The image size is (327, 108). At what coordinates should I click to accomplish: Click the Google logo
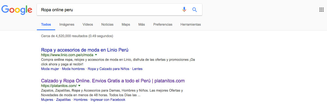coord(17,10)
